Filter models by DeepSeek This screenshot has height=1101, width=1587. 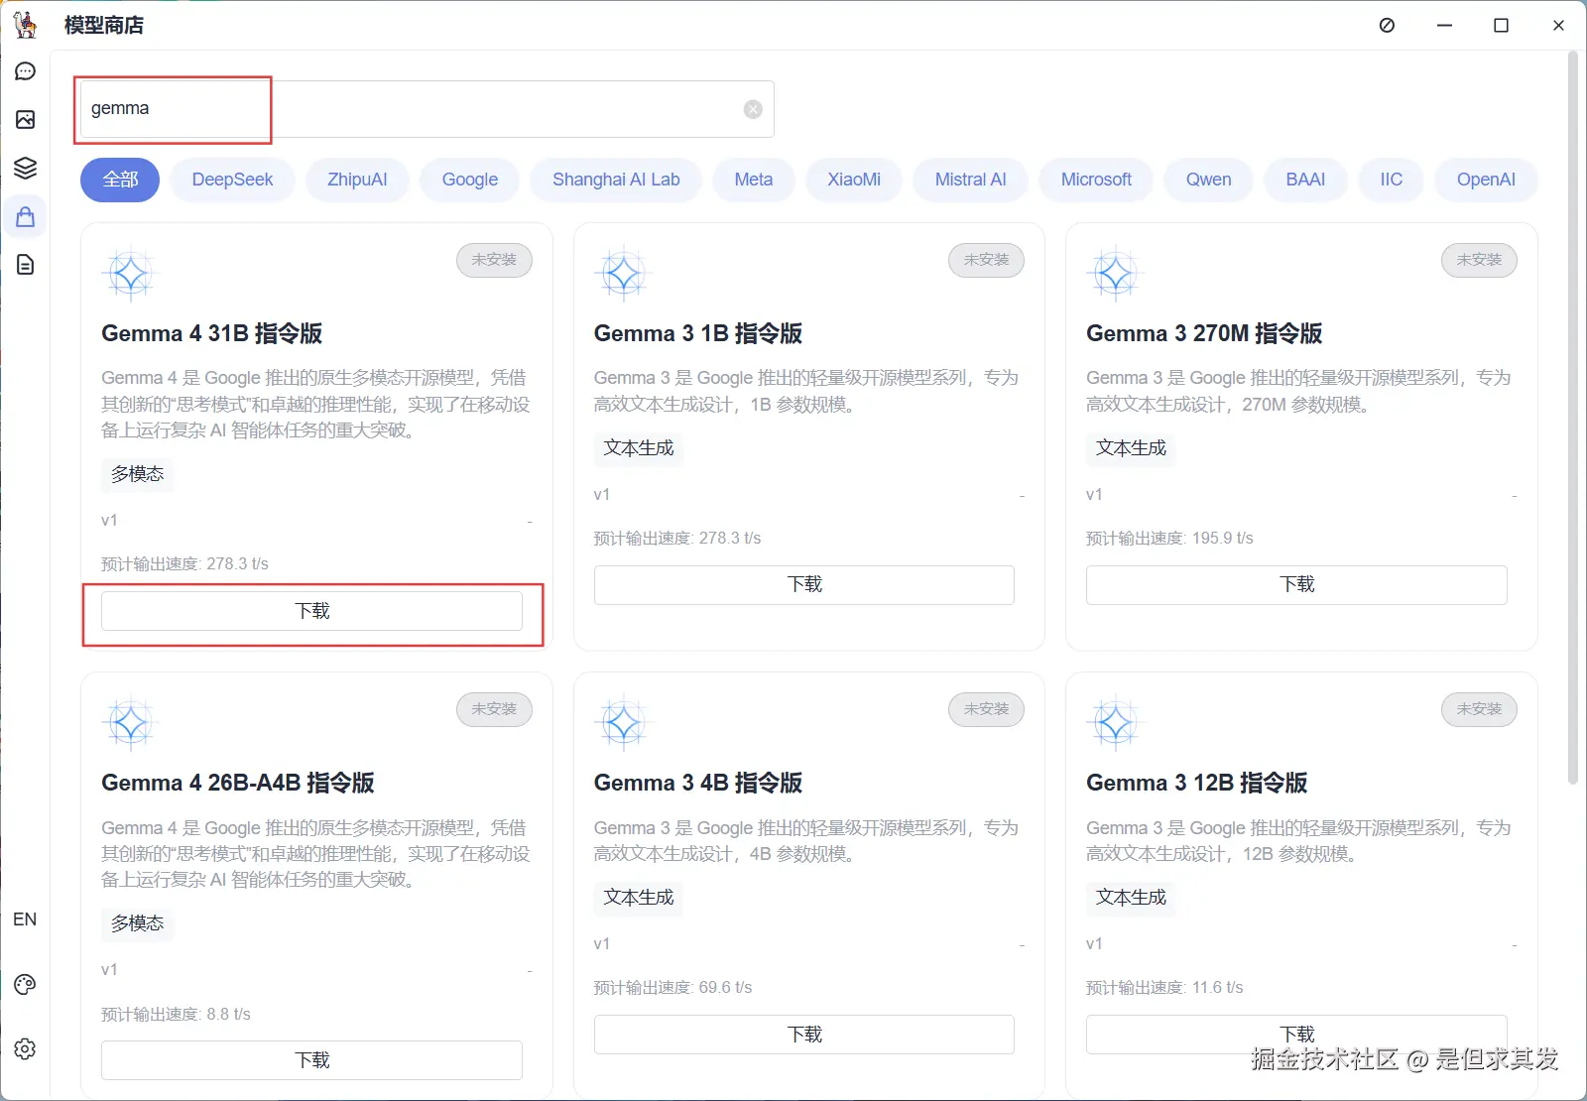tap(232, 180)
